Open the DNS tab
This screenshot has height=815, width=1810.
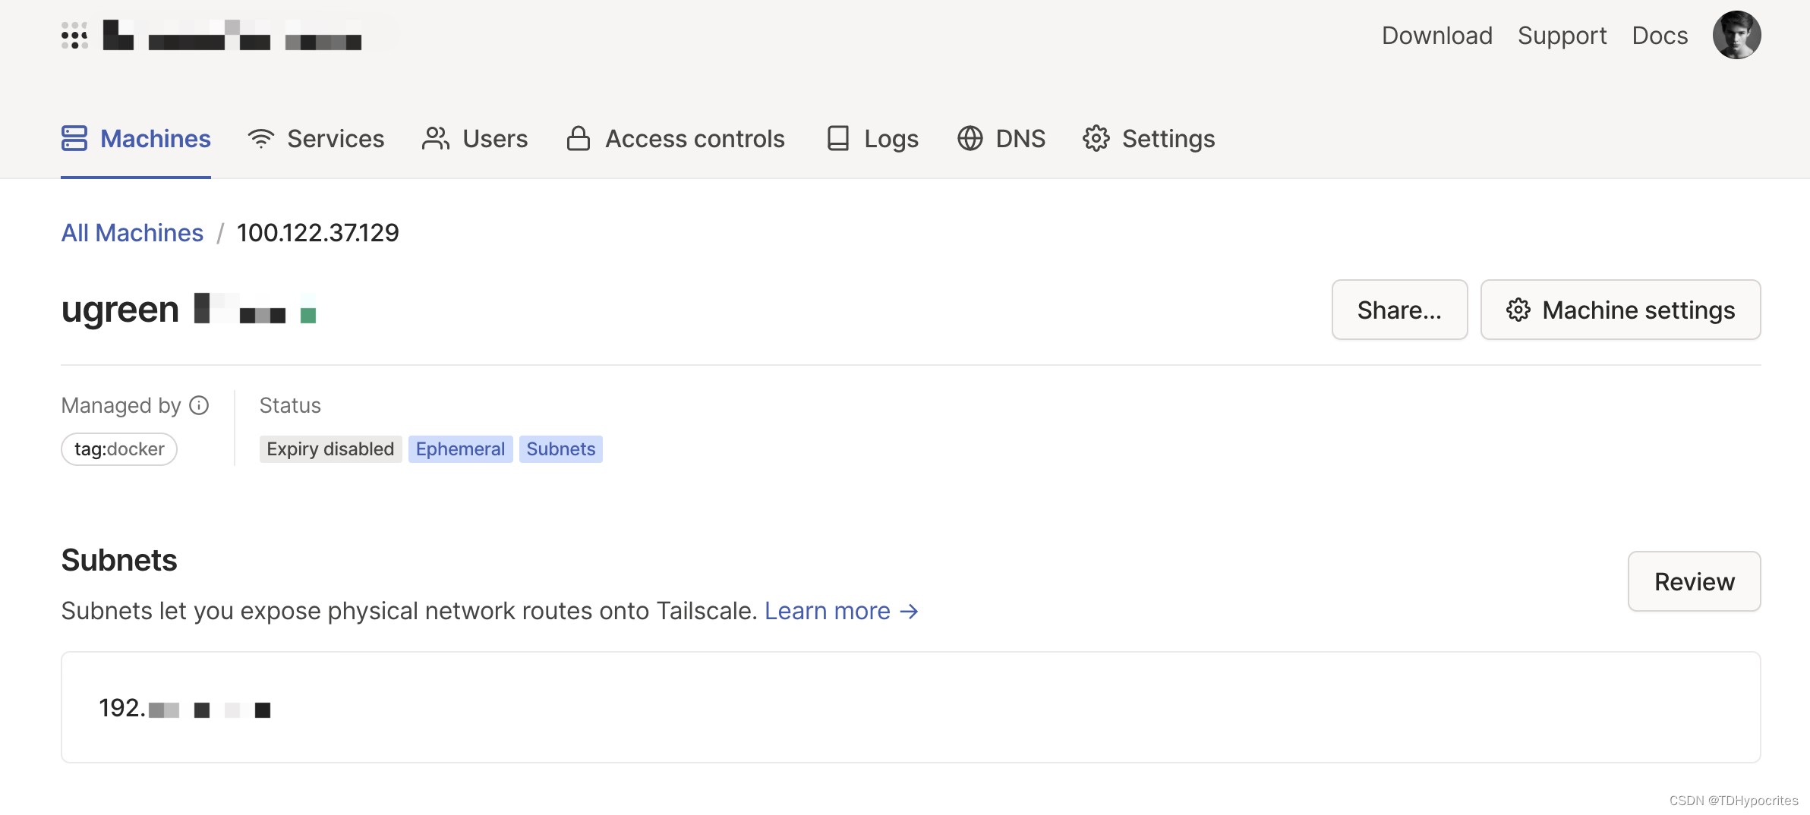coord(1001,138)
